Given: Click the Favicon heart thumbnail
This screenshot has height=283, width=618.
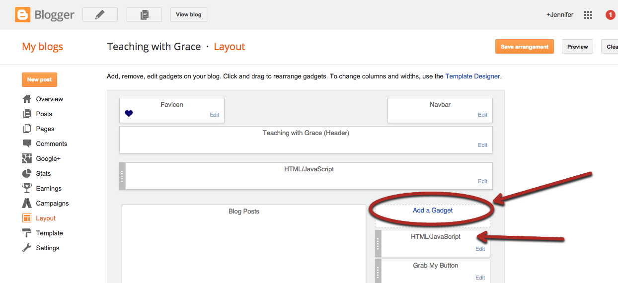Looking at the screenshot, I should (x=129, y=114).
